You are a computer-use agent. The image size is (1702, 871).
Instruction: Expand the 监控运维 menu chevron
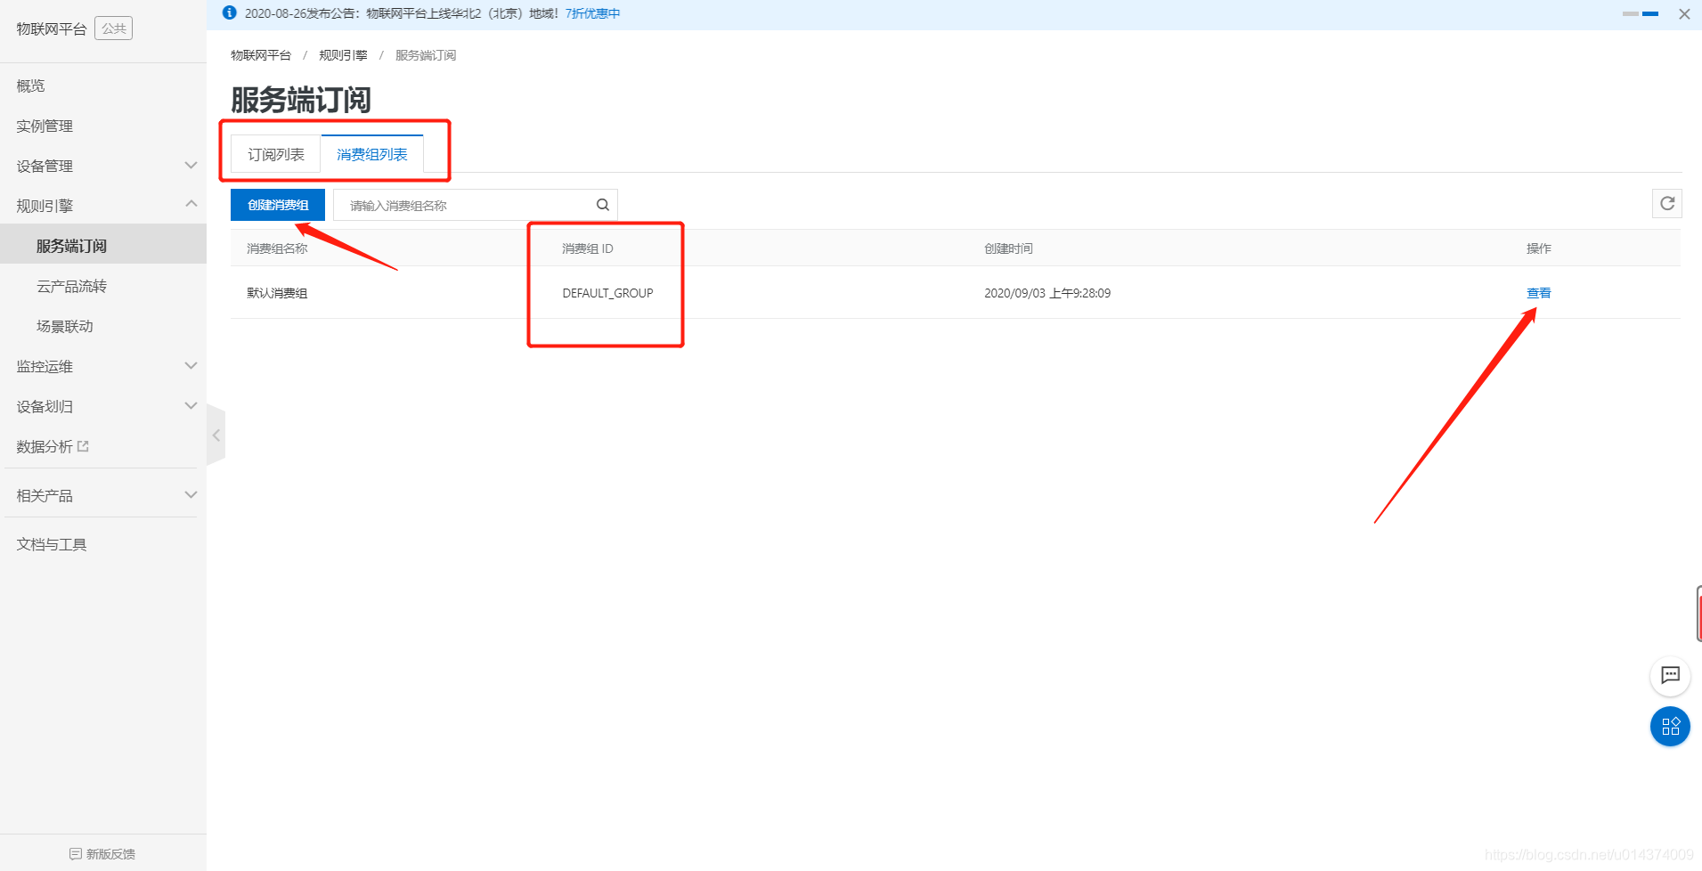point(191,366)
